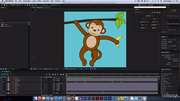Open the parent dropdown for pupils layer
Image resolution: width=180 pixels, height=101 pixels.
click(x=60, y=84)
